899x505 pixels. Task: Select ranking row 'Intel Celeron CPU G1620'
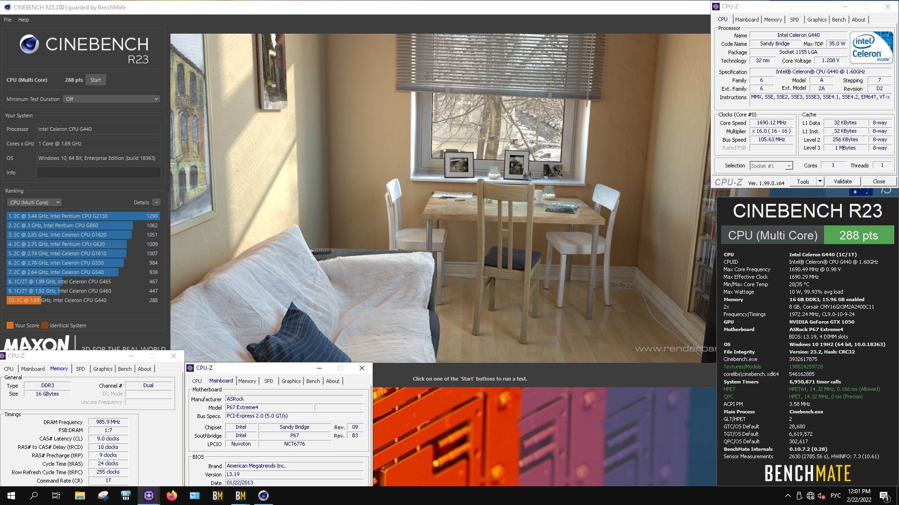[x=83, y=235]
